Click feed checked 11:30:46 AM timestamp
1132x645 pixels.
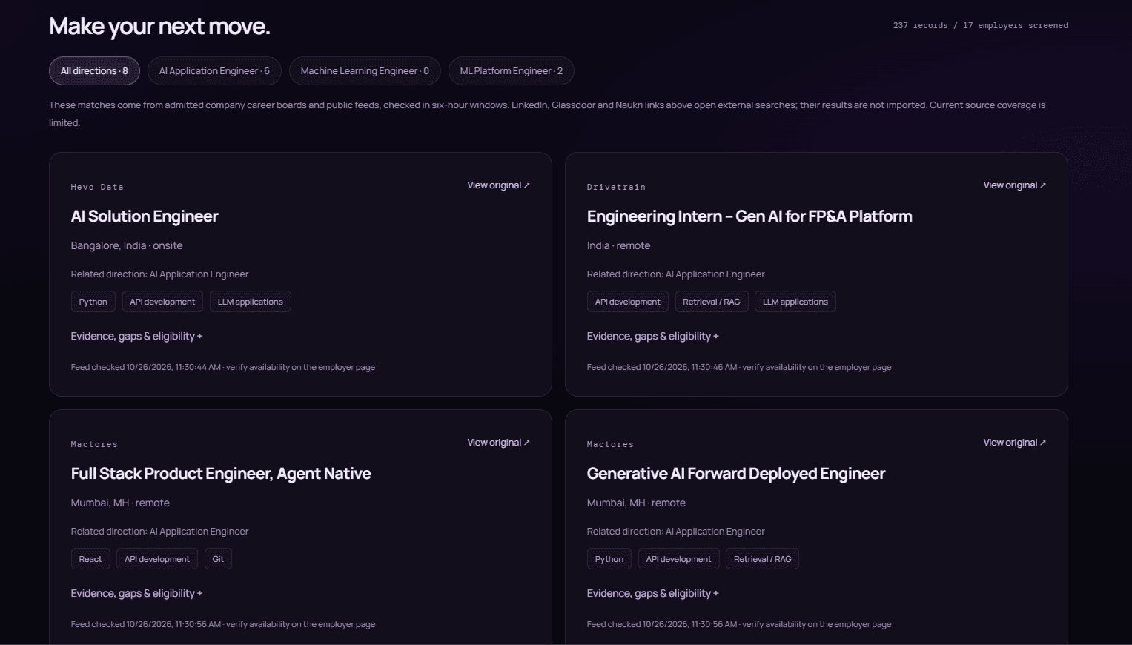739,367
